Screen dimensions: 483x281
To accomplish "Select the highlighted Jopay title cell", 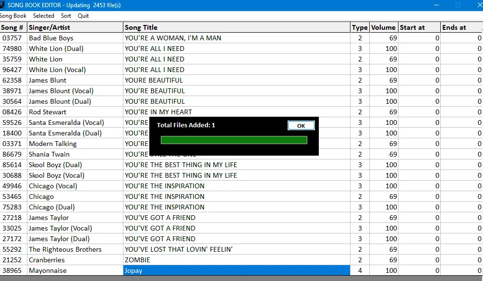I will pos(237,270).
